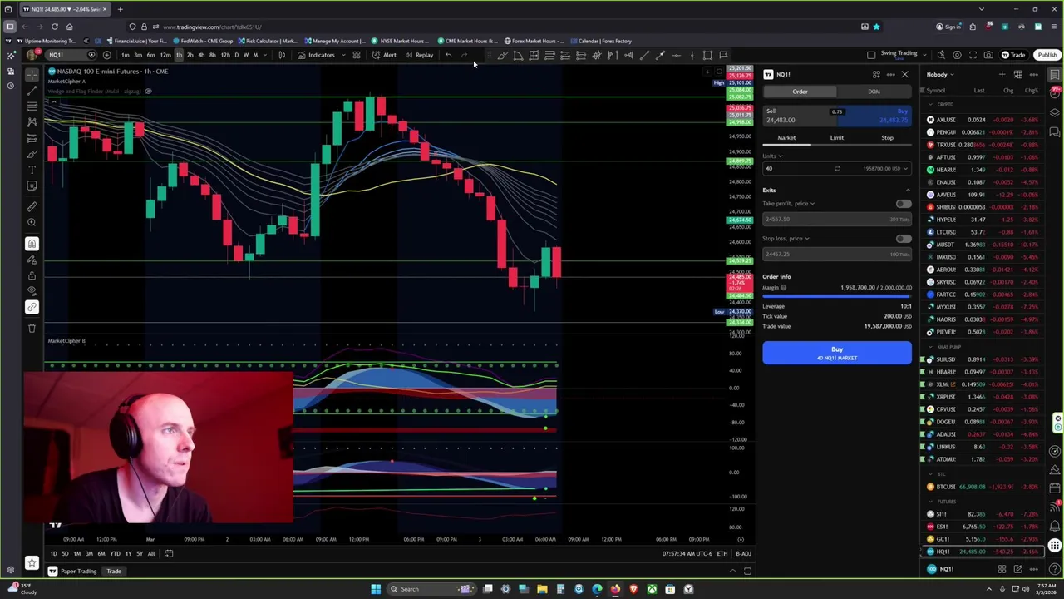
Task: Select the Fibonacci retracement tool
Action: coord(32,106)
